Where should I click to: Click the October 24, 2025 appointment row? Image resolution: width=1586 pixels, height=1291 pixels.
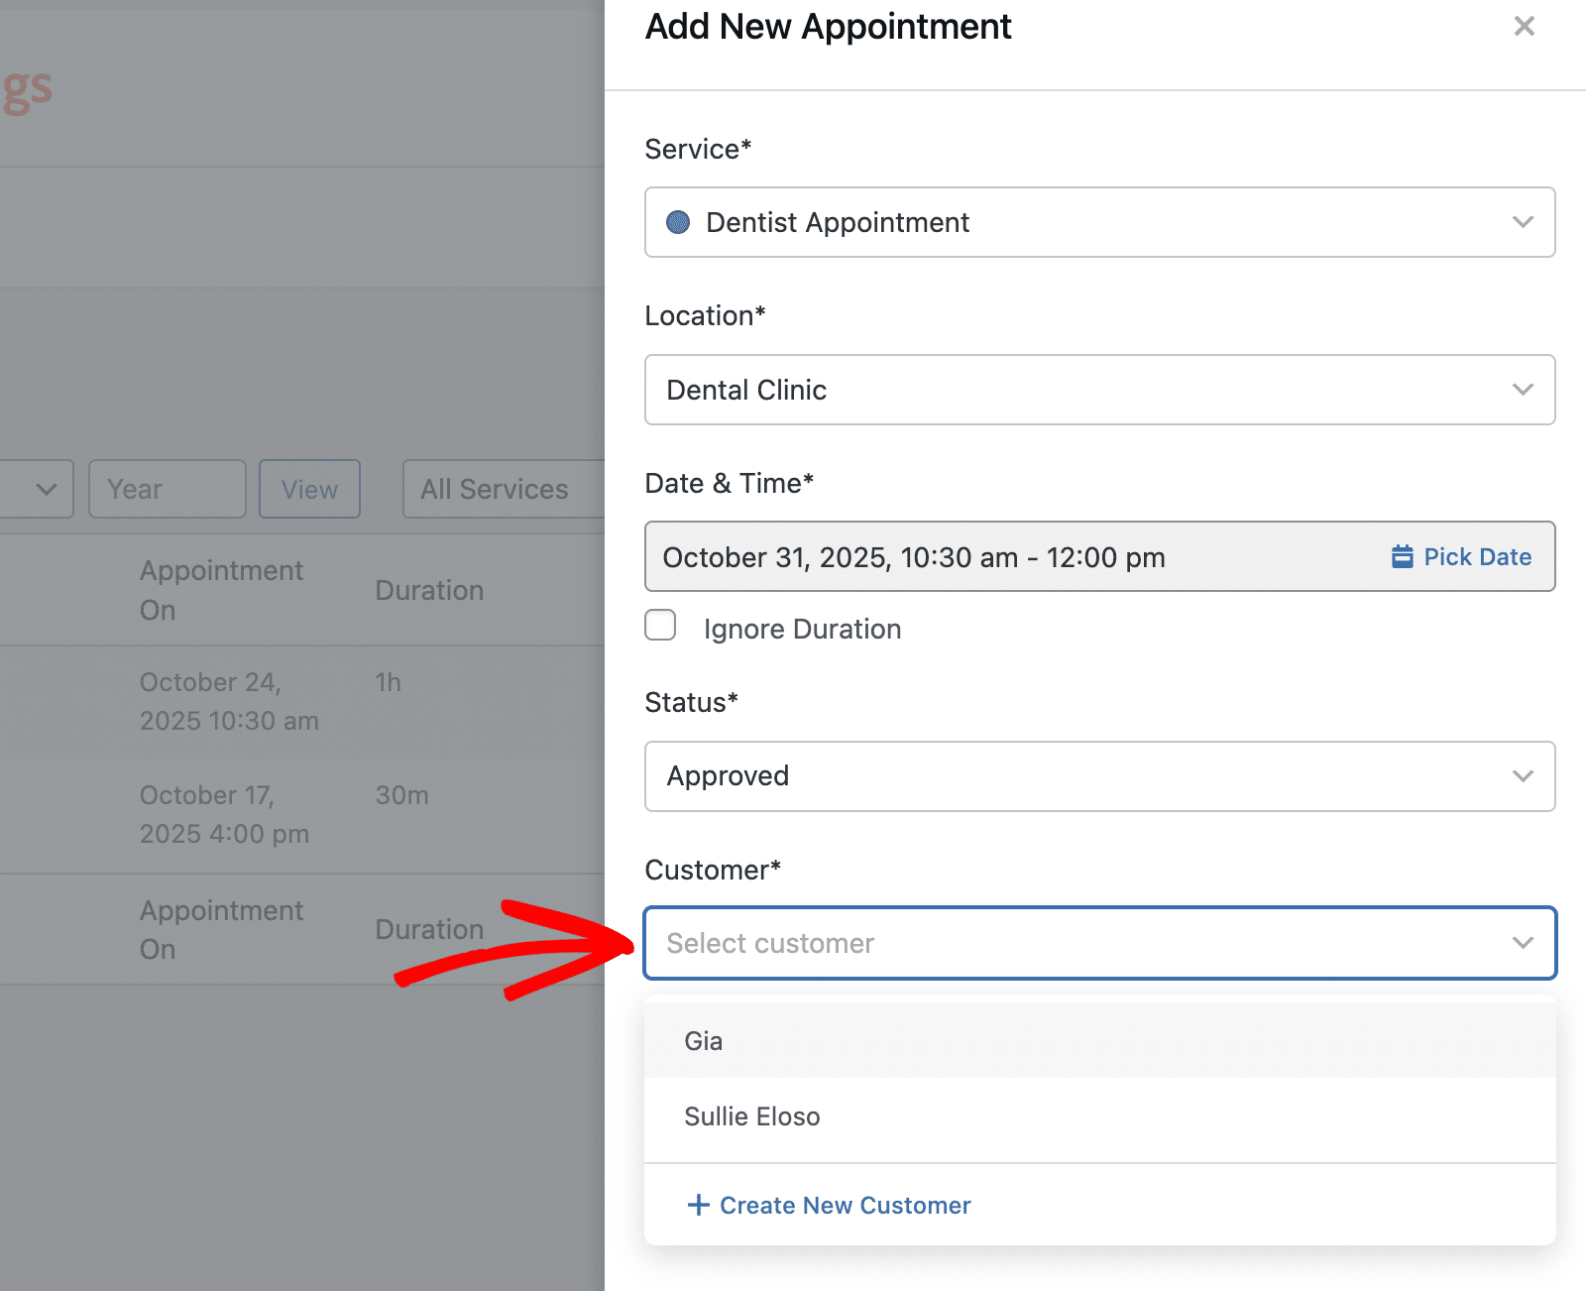[x=297, y=701]
